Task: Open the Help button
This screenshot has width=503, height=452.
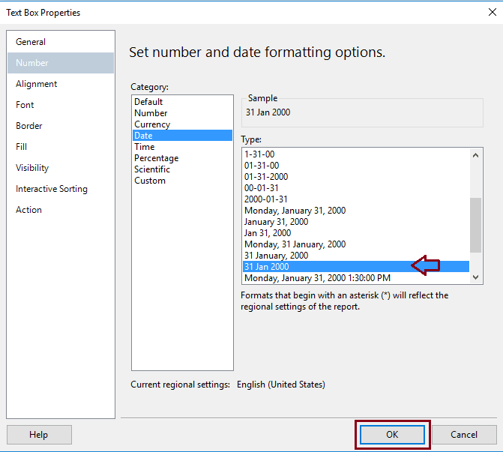Action: (39, 435)
